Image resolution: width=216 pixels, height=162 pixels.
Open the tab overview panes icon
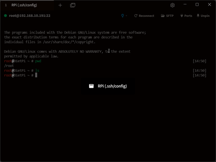point(73,5)
